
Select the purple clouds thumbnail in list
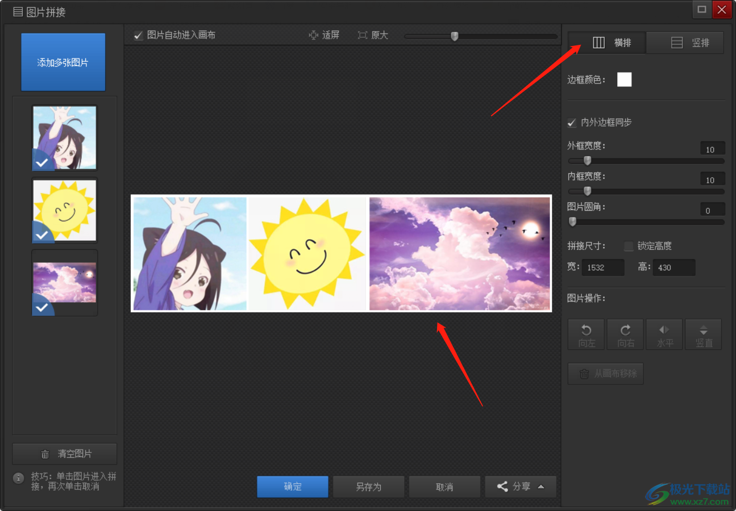[64, 283]
